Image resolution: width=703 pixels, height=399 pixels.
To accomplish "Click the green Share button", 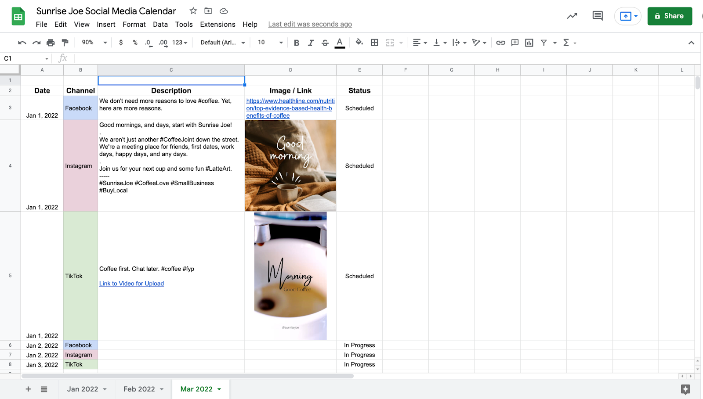I will click(670, 16).
